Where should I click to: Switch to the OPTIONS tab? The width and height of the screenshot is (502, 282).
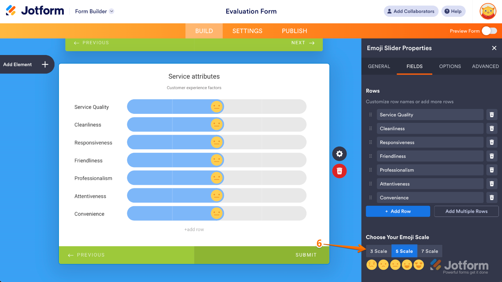click(x=450, y=66)
